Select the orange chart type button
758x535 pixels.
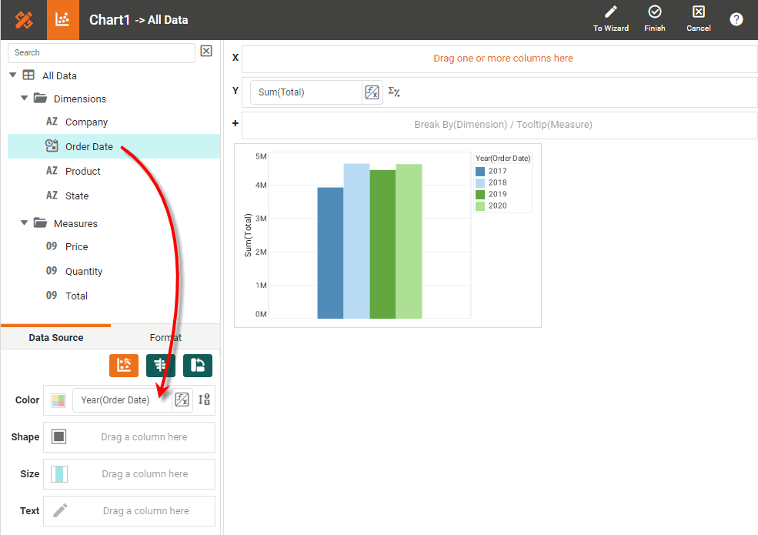coord(124,366)
